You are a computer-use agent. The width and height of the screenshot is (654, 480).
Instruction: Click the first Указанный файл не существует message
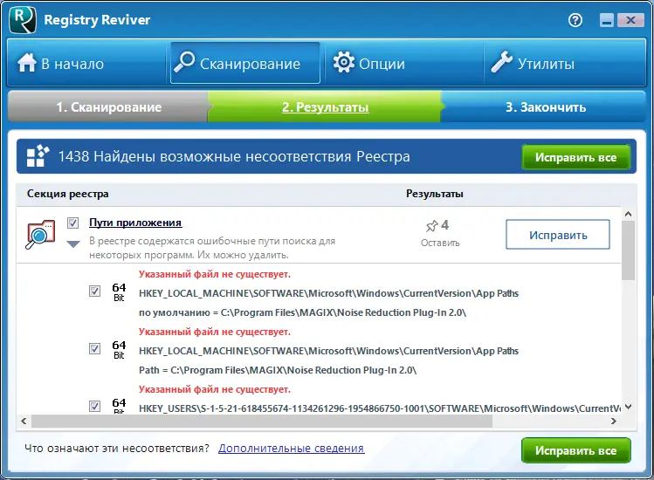(215, 274)
